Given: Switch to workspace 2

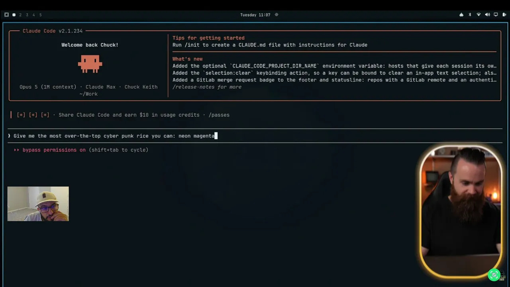Looking at the screenshot, I should [21, 15].
